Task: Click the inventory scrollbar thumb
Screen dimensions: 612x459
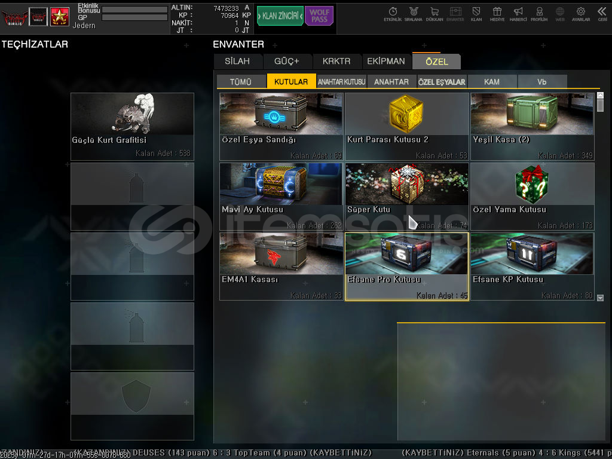Action: pyautogui.click(x=600, y=105)
